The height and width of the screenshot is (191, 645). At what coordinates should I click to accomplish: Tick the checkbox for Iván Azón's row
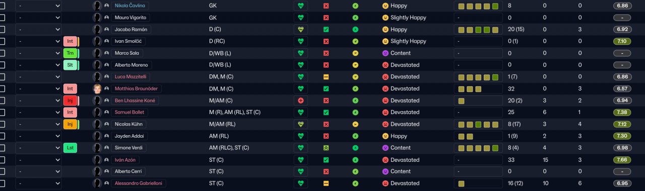click(2, 160)
